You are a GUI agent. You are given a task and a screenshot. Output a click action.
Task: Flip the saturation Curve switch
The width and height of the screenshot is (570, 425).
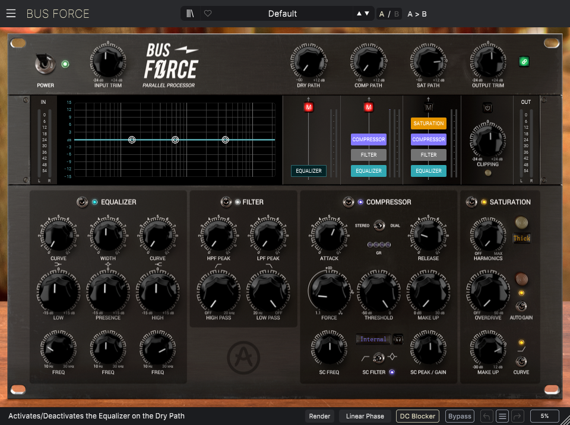(x=521, y=361)
